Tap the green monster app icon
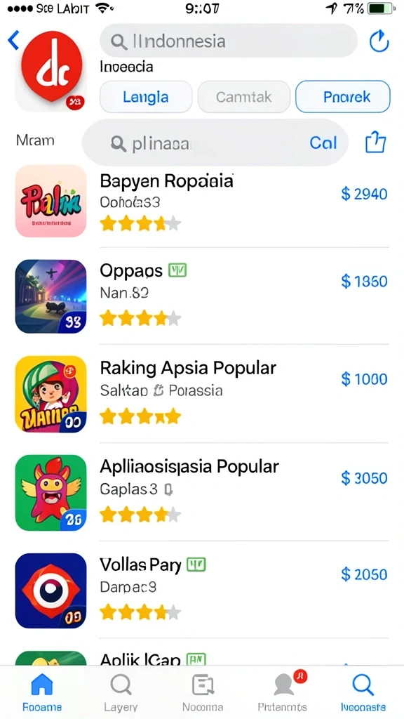 50,492
